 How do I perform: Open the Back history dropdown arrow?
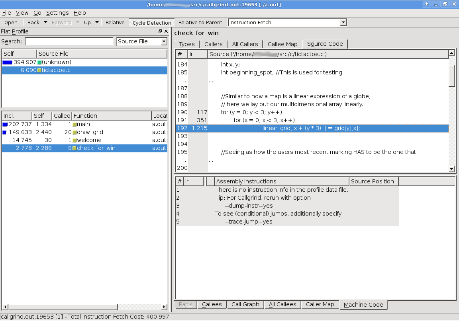pos(46,22)
